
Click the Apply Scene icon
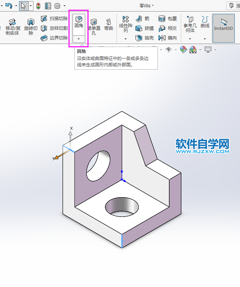point(193,50)
